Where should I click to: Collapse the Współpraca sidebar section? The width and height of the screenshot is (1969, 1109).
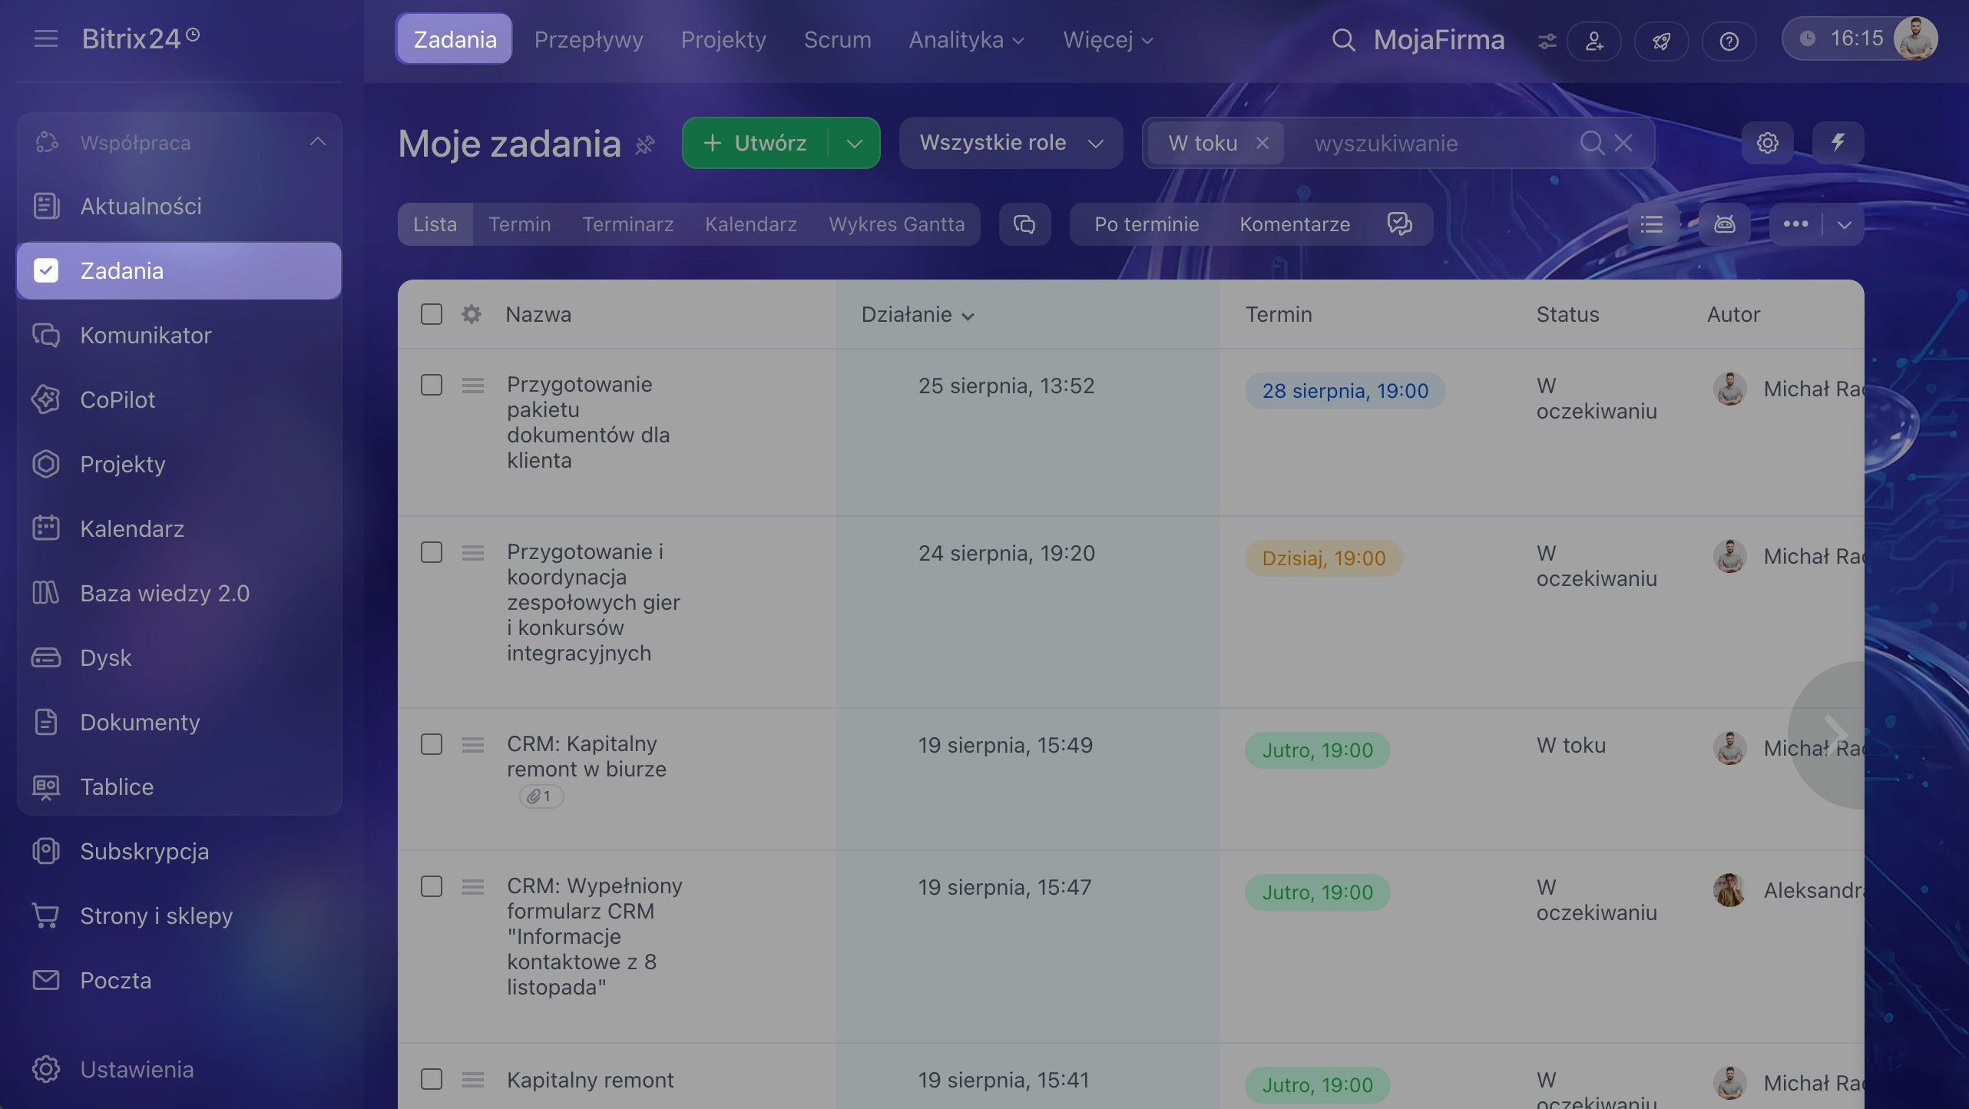(318, 142)
